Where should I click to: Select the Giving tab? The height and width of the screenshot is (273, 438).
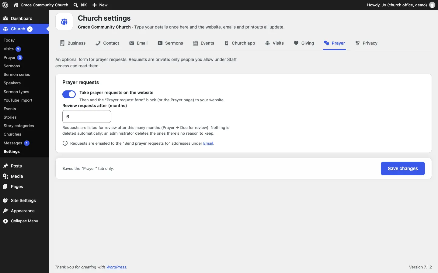point(304,43)
